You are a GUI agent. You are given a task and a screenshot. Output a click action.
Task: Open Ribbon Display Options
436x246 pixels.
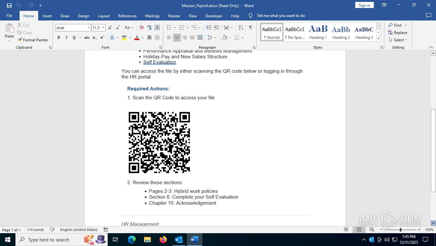point(384,5)
